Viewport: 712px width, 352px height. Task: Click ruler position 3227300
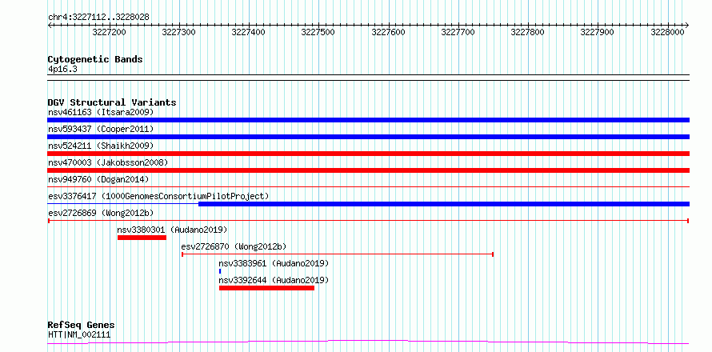(179, 32)
